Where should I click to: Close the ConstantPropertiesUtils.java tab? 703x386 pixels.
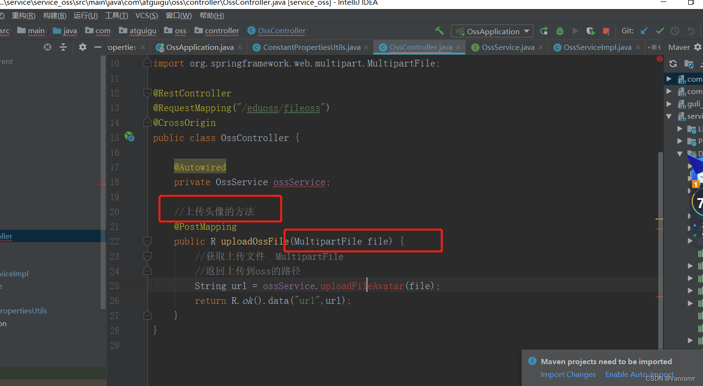point(366,47)
